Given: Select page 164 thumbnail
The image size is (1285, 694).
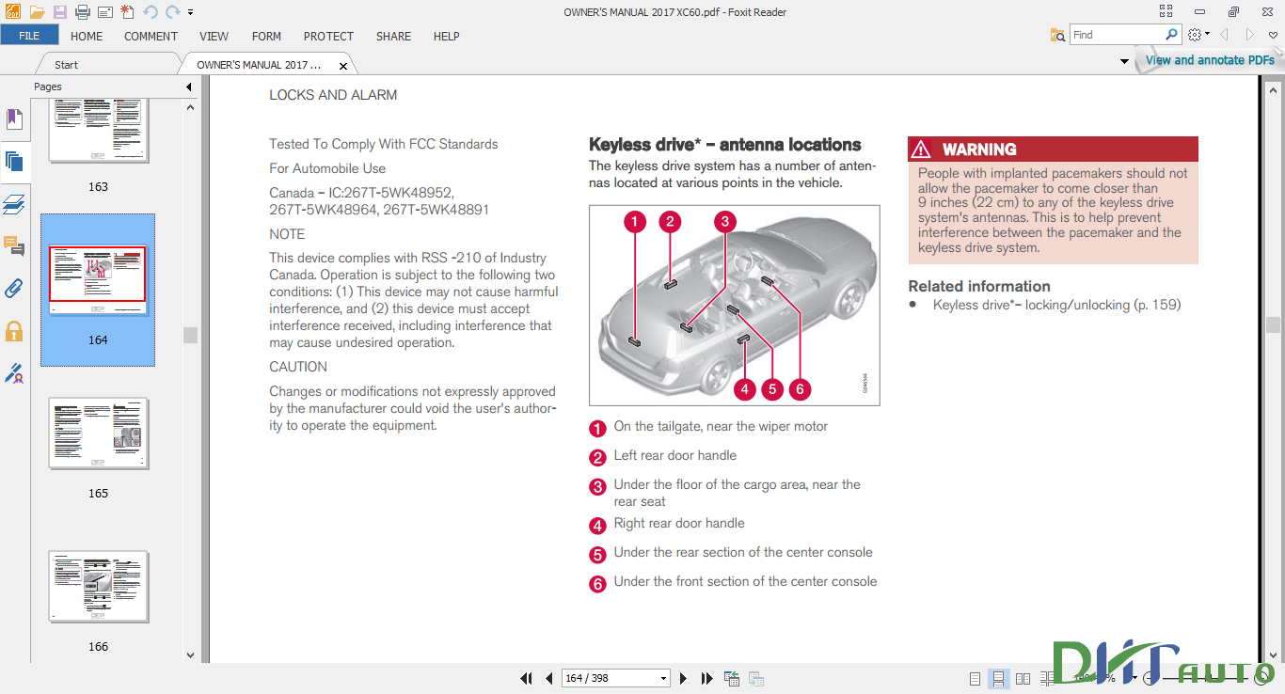Looking at the screenshot, I should [x=98, y=280].
